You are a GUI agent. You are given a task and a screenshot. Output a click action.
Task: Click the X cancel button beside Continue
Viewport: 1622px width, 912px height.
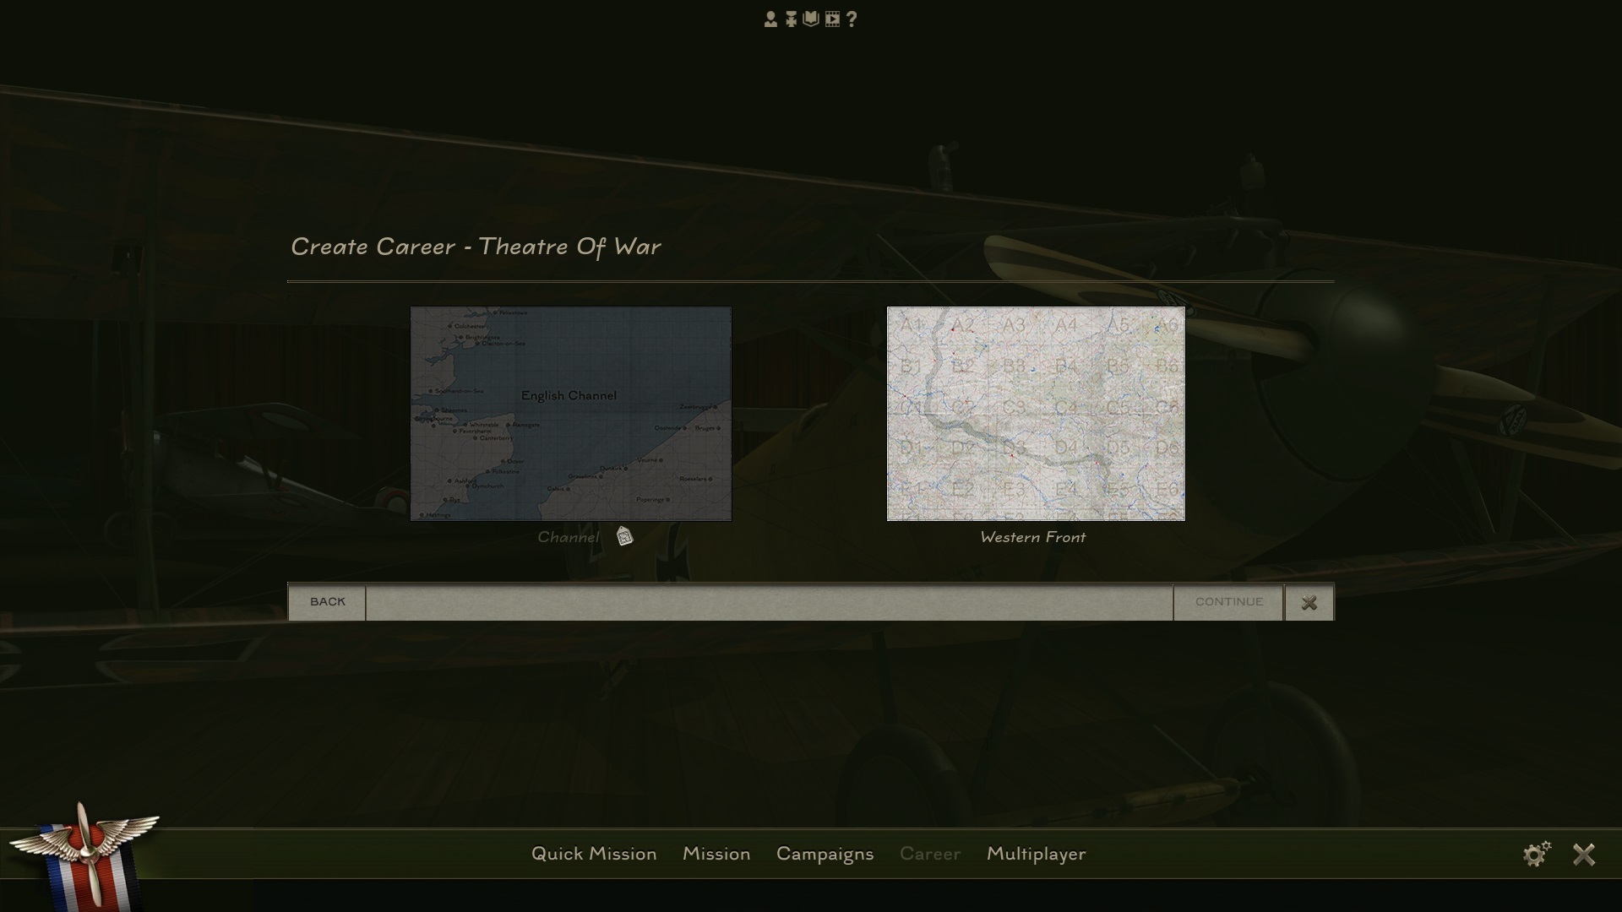1309,603
